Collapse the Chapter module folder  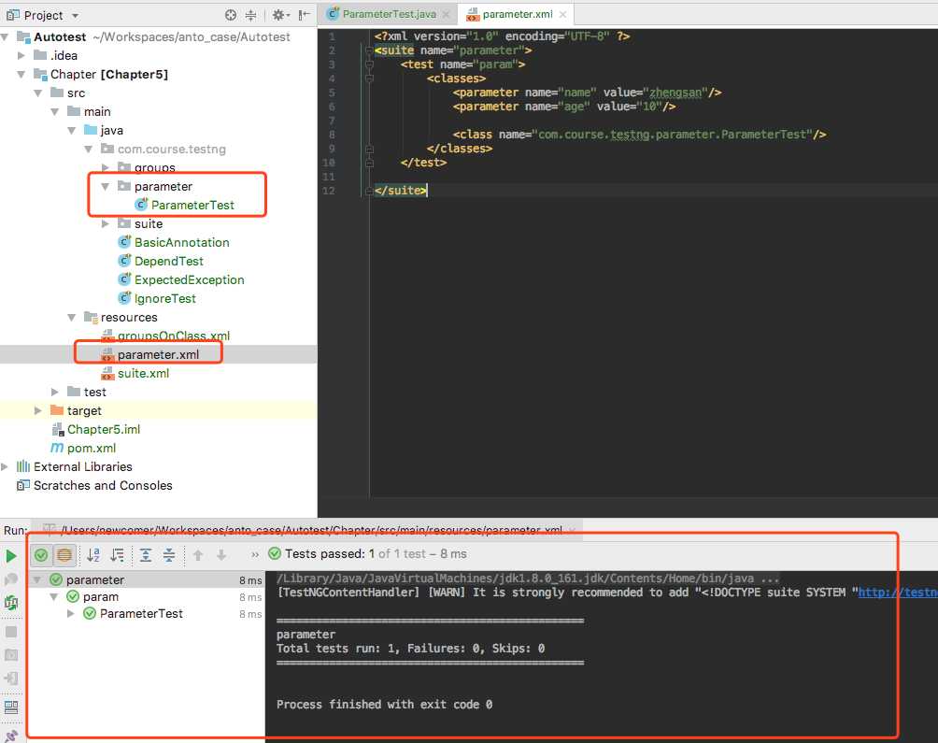coord(21,74)
